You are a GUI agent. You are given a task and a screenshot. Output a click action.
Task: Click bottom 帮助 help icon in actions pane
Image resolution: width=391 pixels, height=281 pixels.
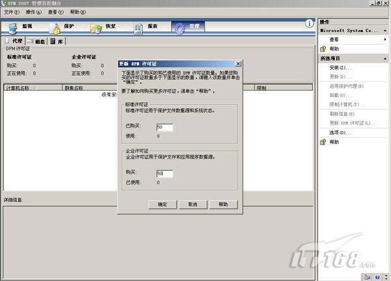pyautogui.click(x=323, y=142)
